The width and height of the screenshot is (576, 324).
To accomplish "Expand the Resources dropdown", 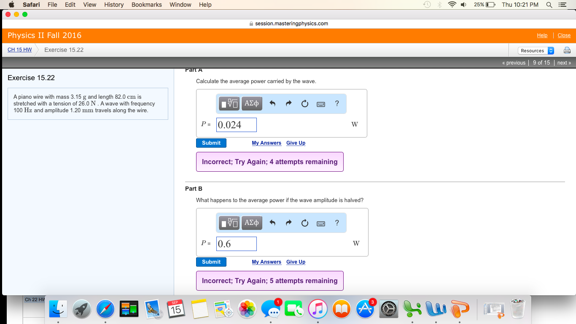I will click(536, 51).
